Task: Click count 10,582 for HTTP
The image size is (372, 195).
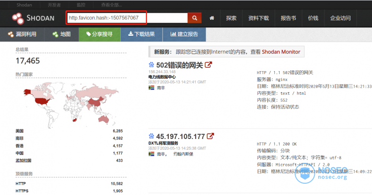Action: (x=117, y=183)
